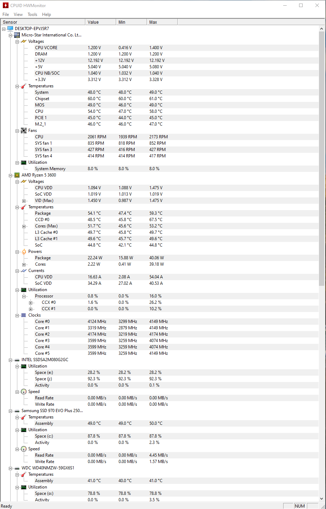Open the File menu
The width and height of the screenshot is (326, 509).
click(x=6, y=15)
